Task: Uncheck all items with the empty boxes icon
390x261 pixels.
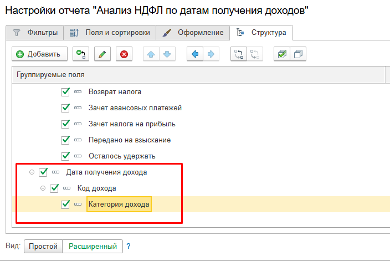Action: coord(298,54)
